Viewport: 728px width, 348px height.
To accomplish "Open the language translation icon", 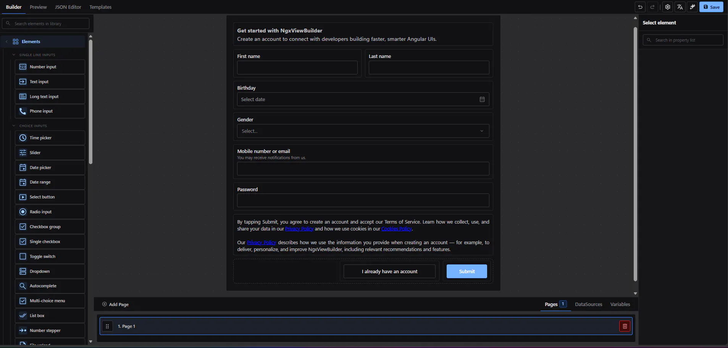I will point(680,7).
